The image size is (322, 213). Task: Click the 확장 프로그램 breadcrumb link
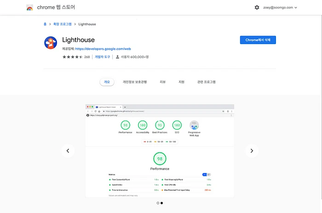pyautogui.click(x=62, y=24)
